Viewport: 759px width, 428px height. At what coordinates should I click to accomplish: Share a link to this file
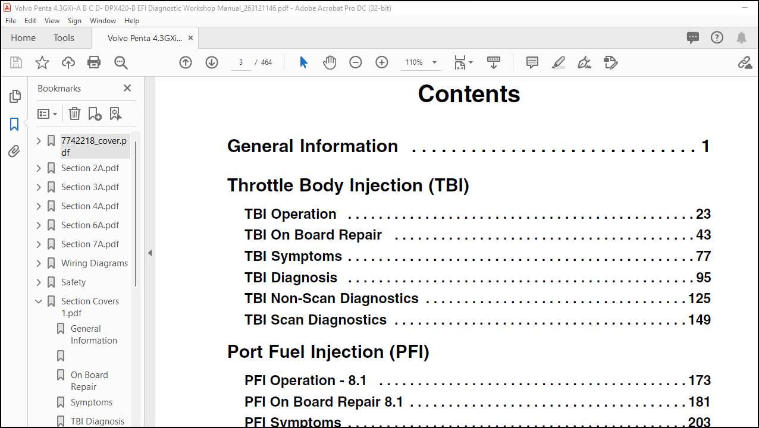point(745,62)
